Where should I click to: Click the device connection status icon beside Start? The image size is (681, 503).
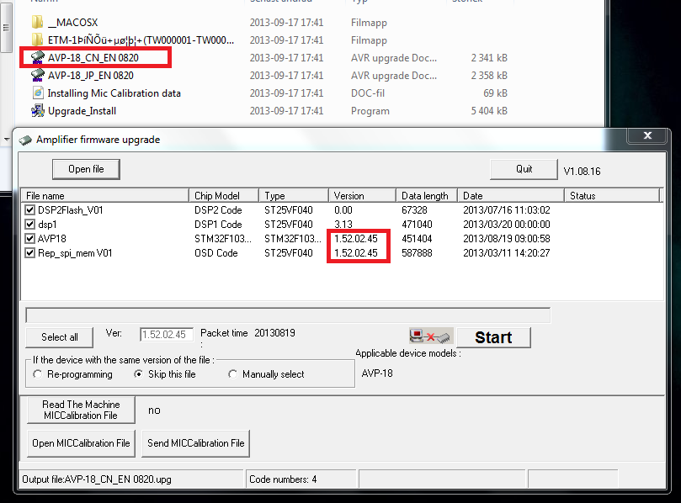(x=431, y=336)
